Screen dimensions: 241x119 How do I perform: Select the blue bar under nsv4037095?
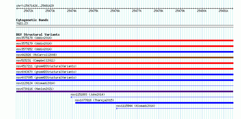point(125,80)
